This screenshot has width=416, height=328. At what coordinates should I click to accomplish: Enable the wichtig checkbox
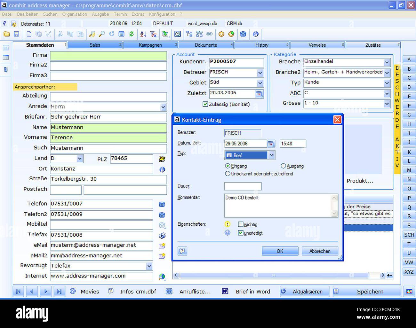pos(241,224)
